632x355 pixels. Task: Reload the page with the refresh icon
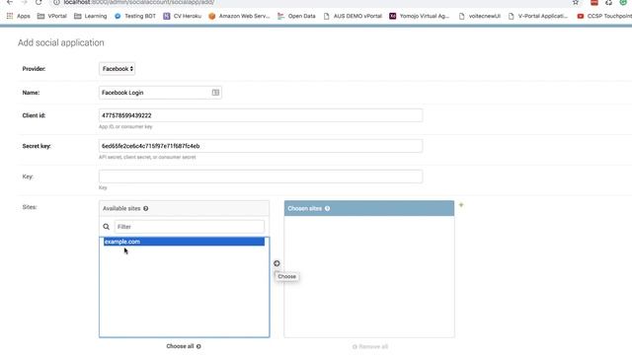[39, 2]
